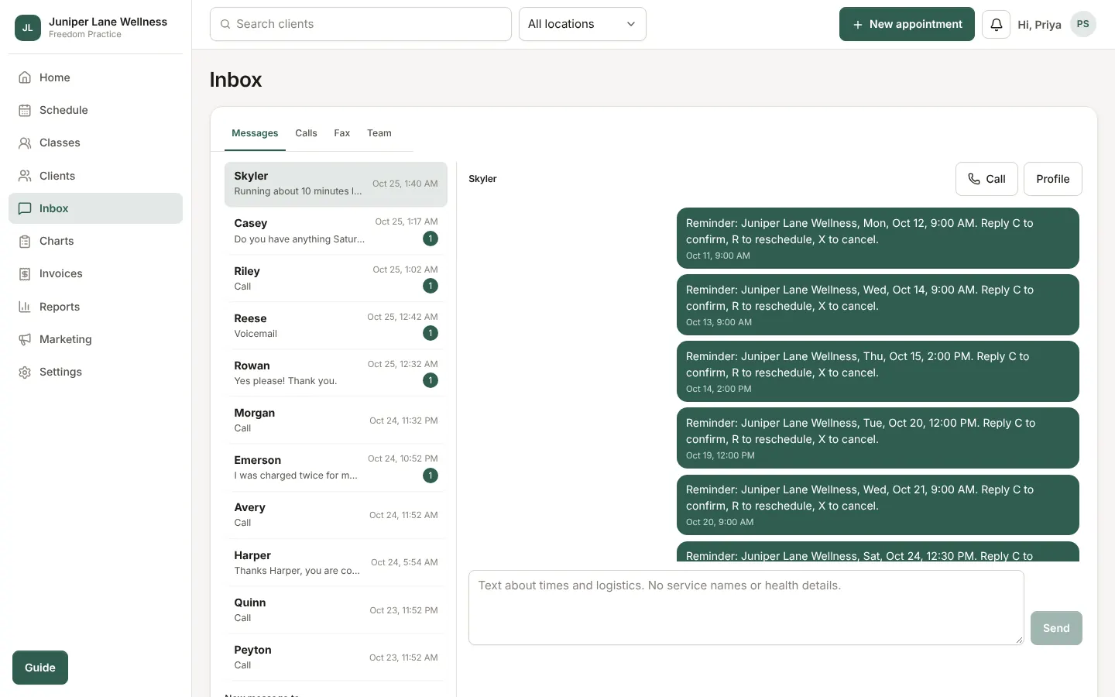
Task: Open Reese's voicemail conversation
Action: pyautogui.click(x=336, y=325)
